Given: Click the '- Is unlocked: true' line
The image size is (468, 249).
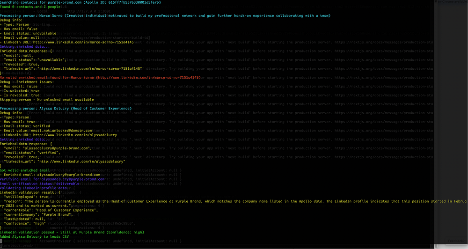Looking at the screenshot, I should point(20,91).
